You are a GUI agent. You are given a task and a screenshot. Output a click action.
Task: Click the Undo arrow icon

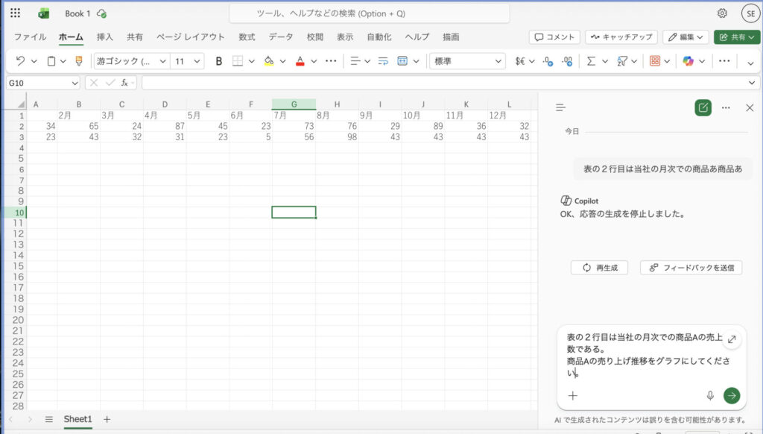(x=20, y=61)
